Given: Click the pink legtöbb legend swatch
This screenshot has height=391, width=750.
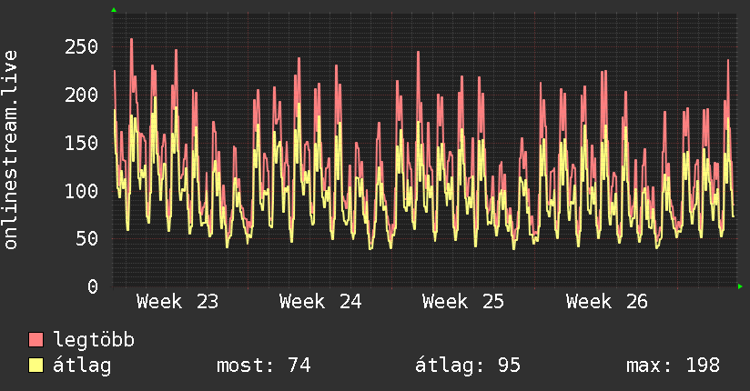Looking at the screenshot, I should pos(35,340).
